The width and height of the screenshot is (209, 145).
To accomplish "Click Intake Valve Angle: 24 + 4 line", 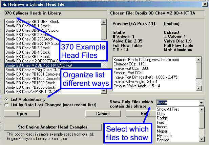I will 135,82.
